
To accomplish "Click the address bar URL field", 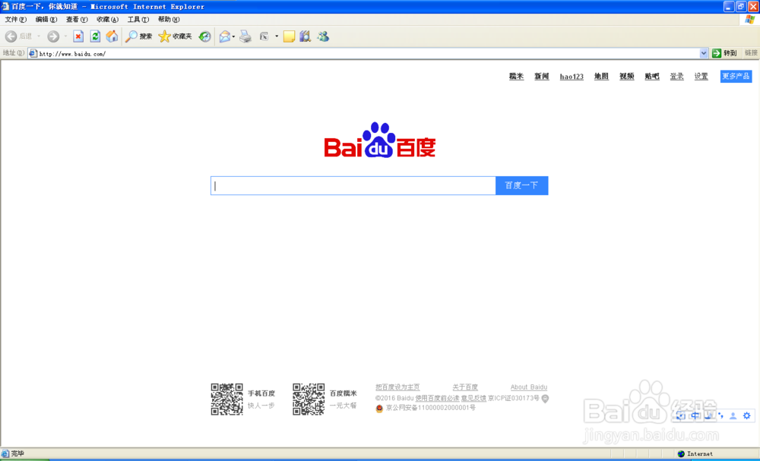I will tap(369, 53).
